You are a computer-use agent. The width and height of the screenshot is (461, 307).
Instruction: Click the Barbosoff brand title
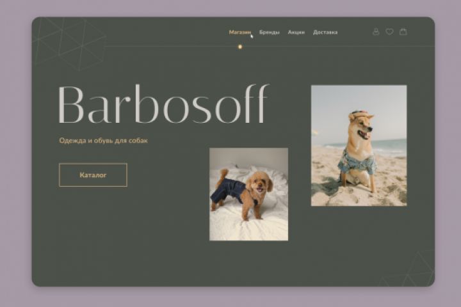(x=163, y=104)
